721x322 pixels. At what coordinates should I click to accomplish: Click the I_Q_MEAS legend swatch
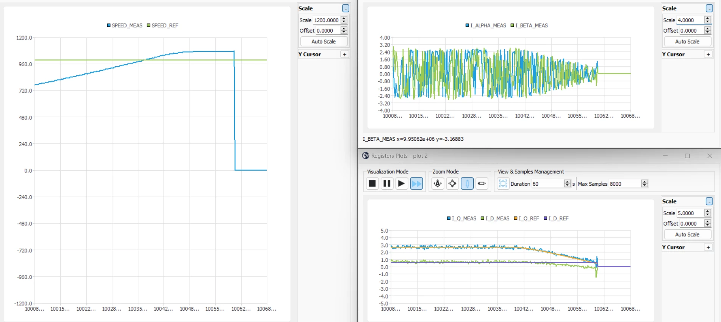pyautogui.click(x=449, y=218)
